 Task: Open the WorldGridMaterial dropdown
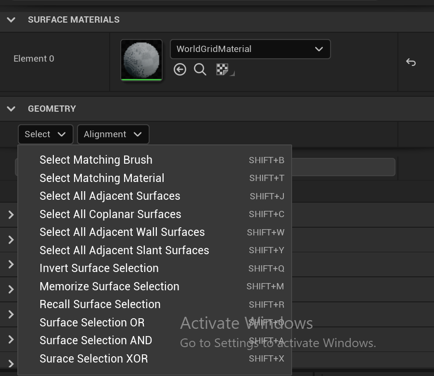pos(250,49)
